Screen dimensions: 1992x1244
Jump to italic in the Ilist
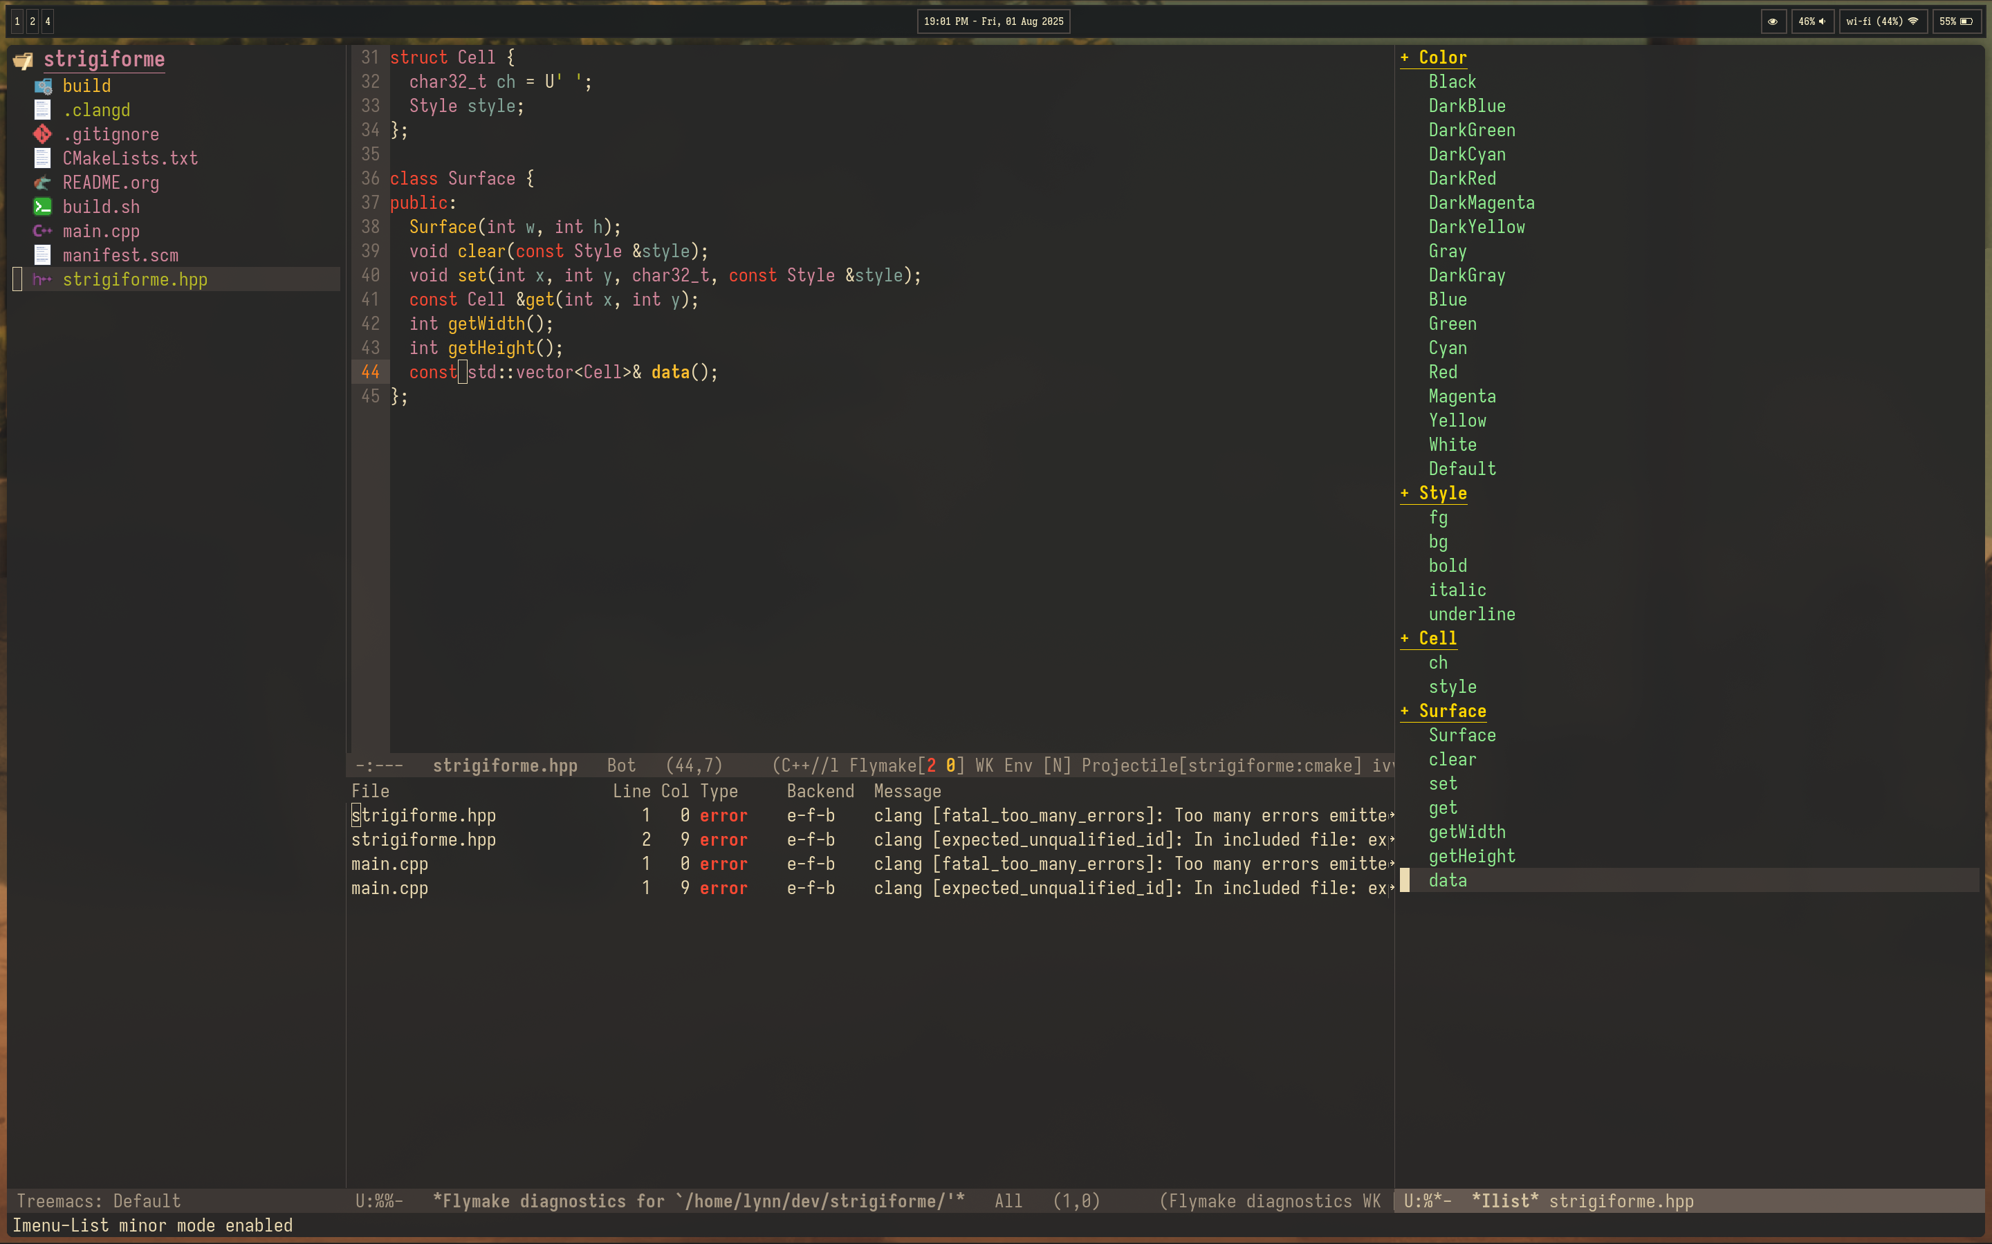1457,590
